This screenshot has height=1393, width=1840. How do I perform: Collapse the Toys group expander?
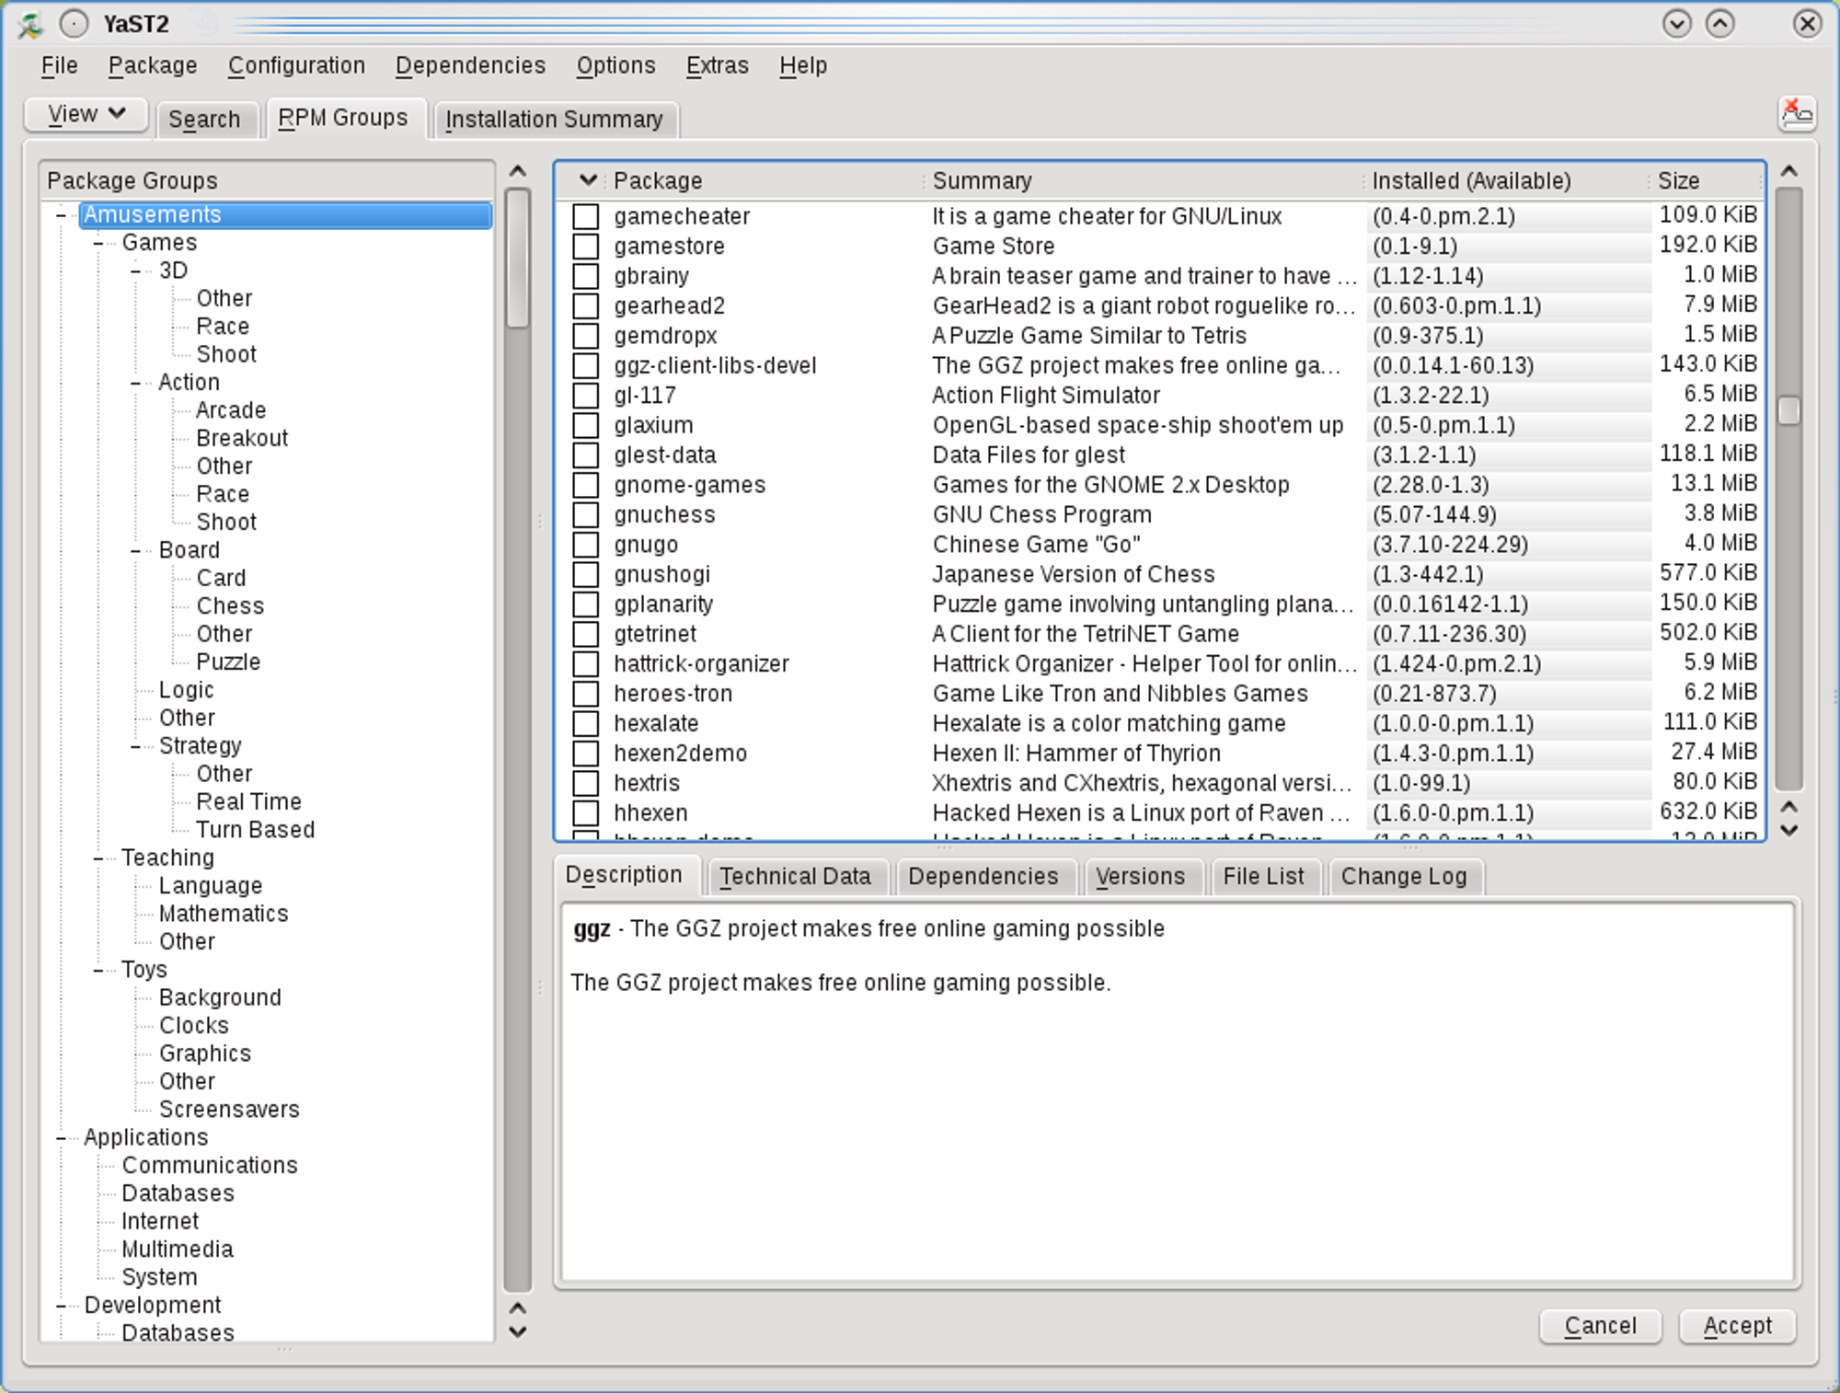point(98,971)
